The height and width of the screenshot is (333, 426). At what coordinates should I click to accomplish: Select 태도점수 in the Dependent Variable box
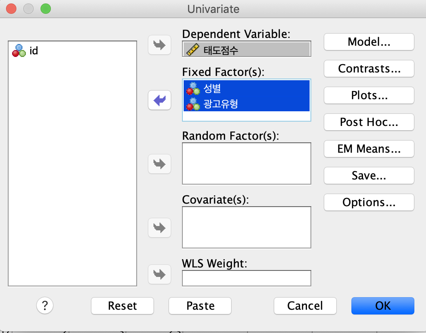pos(221,50)
